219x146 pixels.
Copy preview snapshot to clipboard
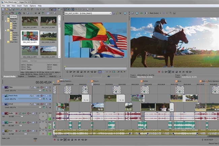(x=171, y=13)
